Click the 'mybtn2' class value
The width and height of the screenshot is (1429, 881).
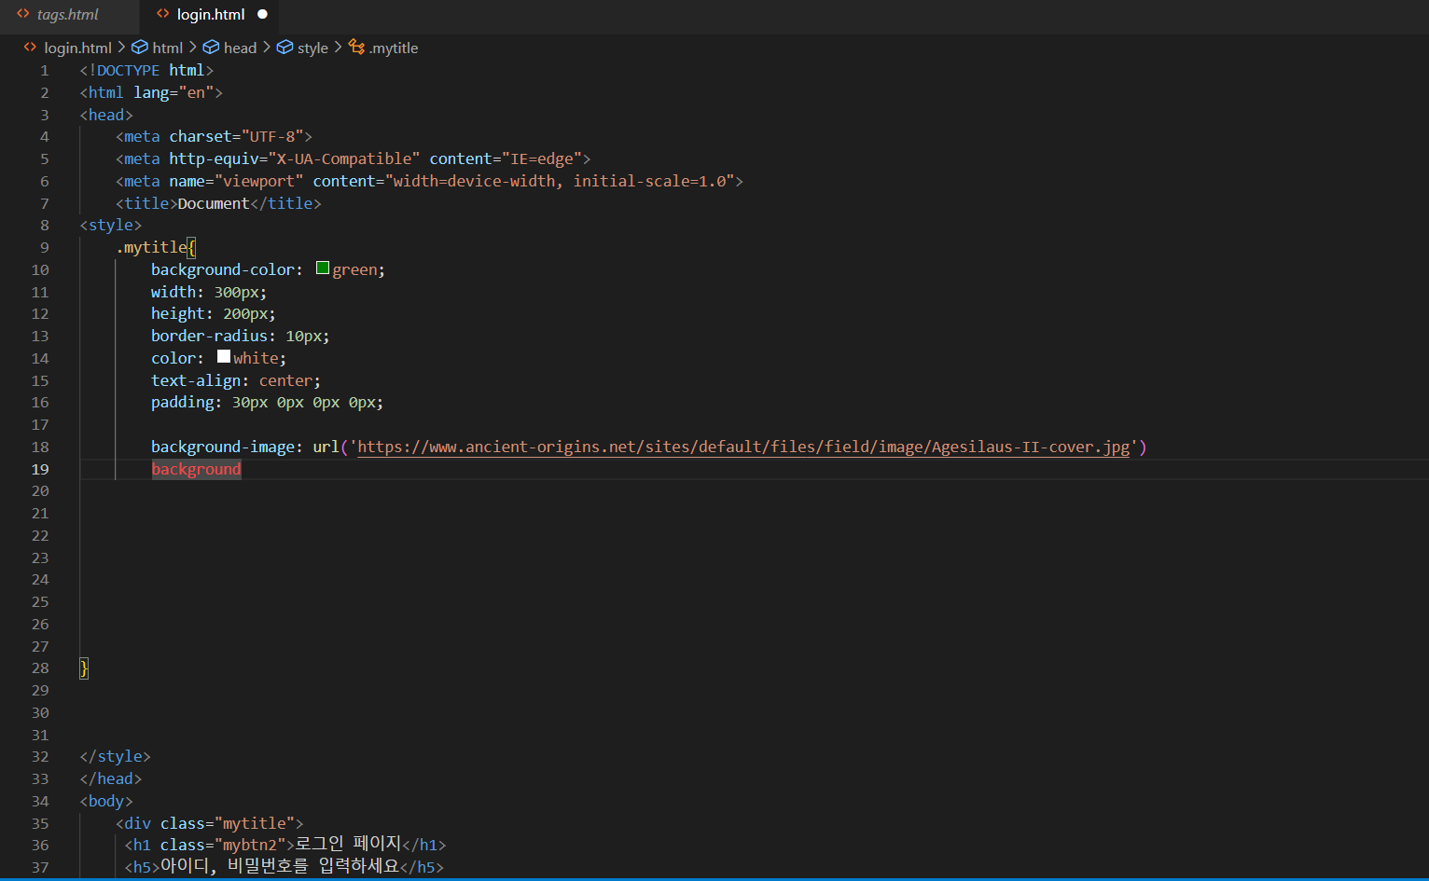point(250,846)
